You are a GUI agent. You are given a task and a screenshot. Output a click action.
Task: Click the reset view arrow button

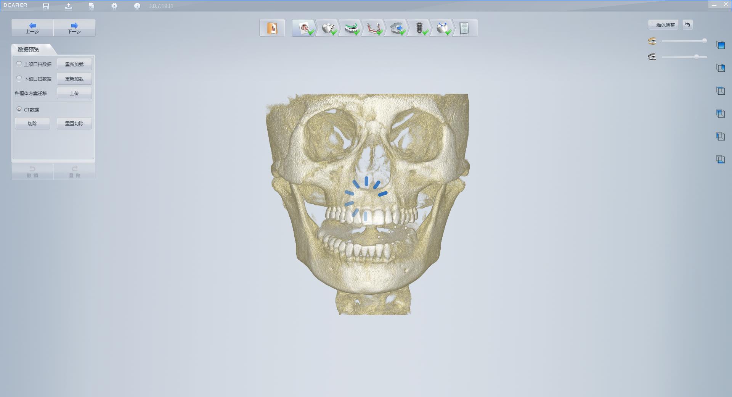click(x=687, y=25)
